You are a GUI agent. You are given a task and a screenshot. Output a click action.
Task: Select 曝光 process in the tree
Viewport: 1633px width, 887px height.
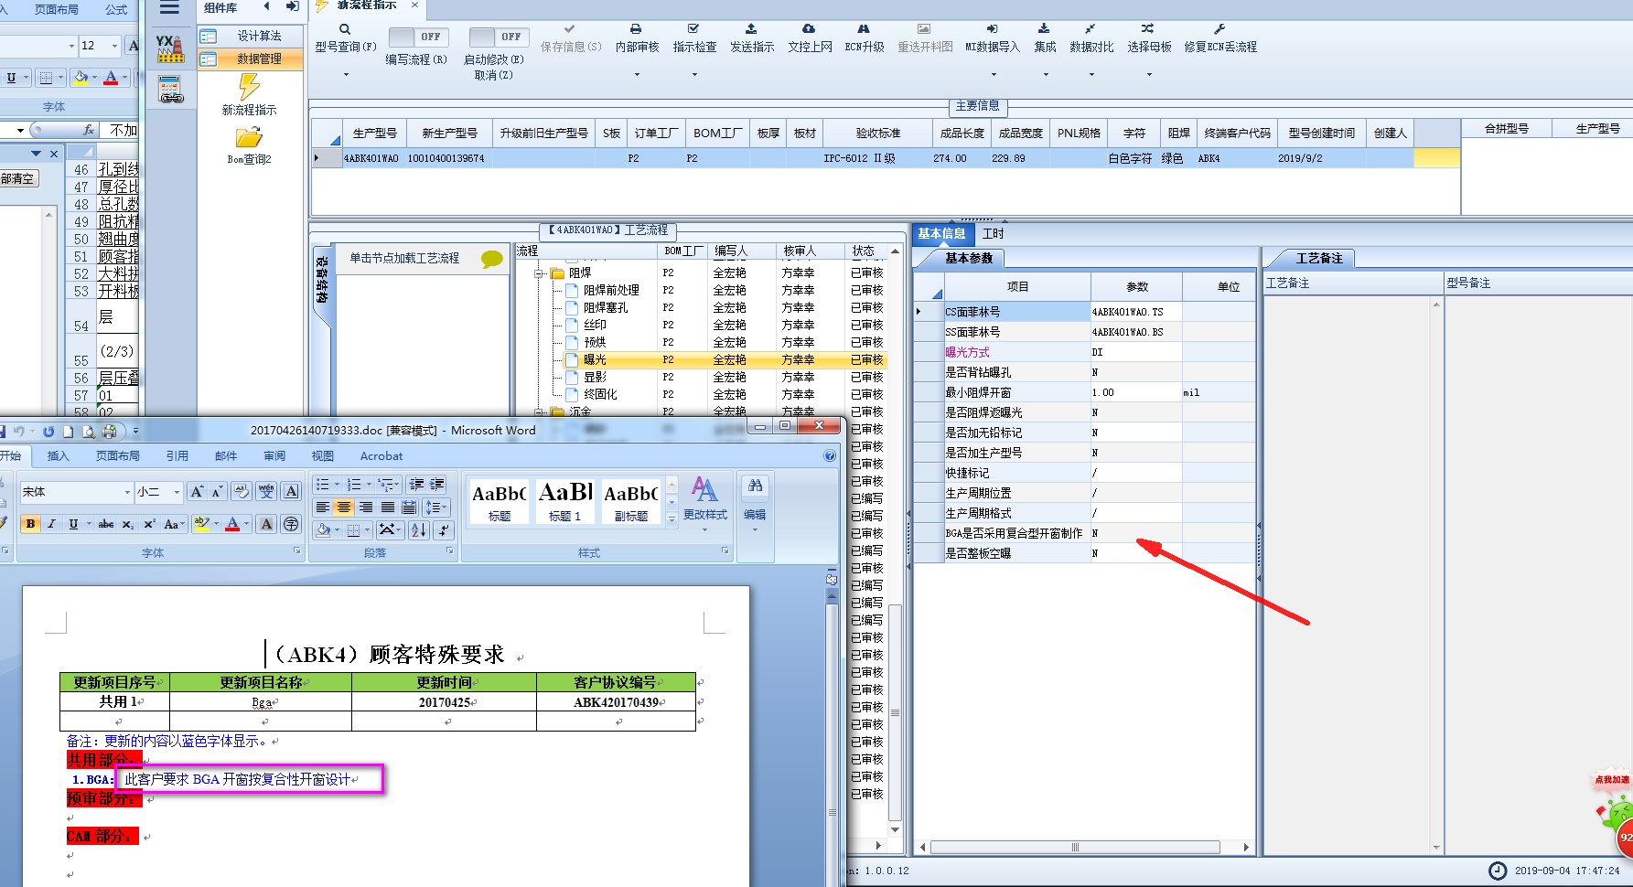pos(595,359)
